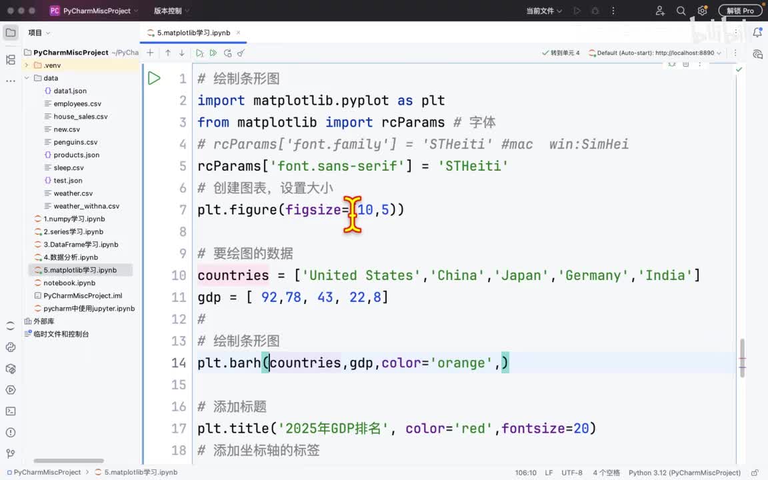This screenshot has width=768, height=480.
Task: Open the PyCharmMiscProject project dropdown
Action: coord(94,11)
